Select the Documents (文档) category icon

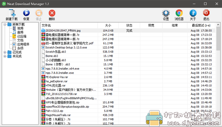pyautogui.click(x=14, y=40)
